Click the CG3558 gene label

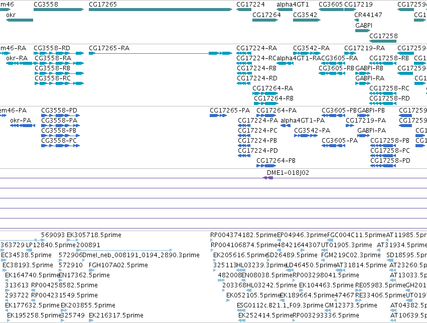(x=46, y=5)
